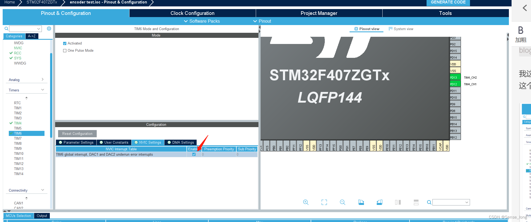Image resolution: width=531 pixels, height=222 pixels.
Task: Select pin PD12 on the chip
Action: point(455,84)
